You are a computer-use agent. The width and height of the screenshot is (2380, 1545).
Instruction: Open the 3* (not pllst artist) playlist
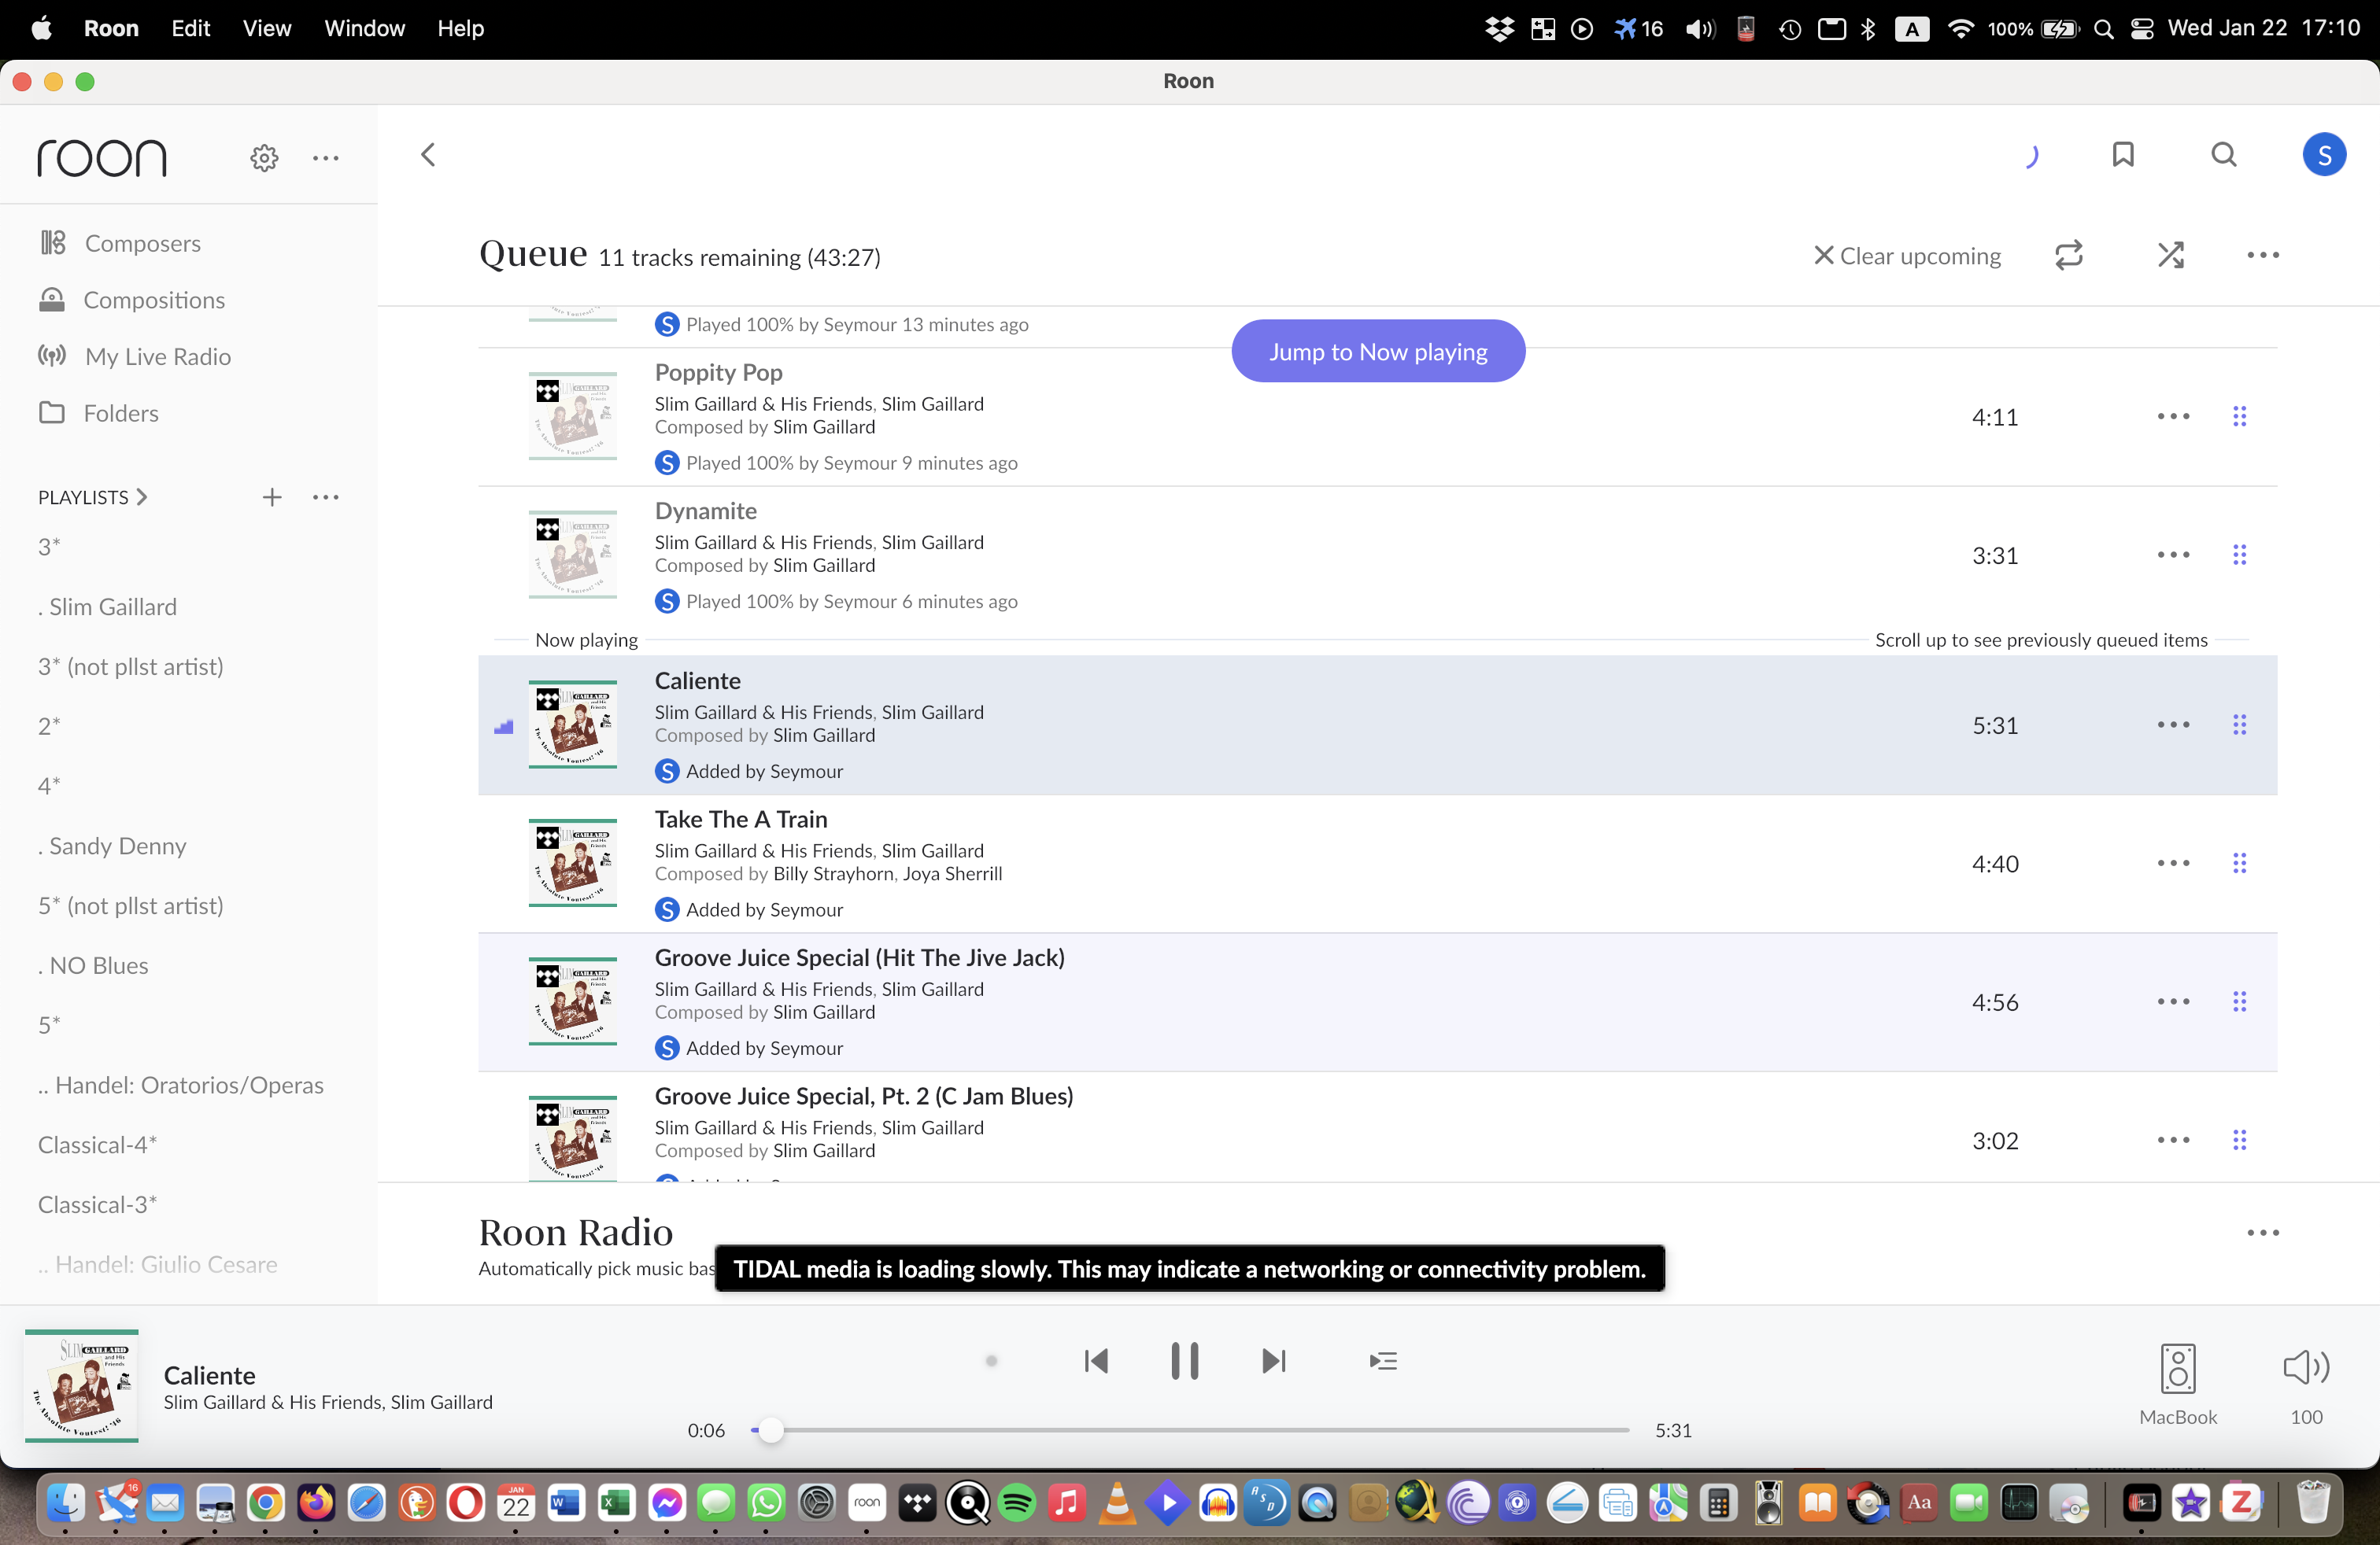tap(131, 666)
